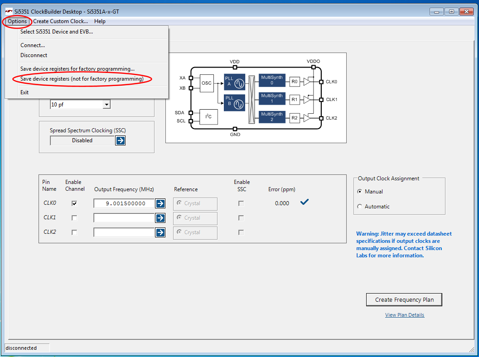Image resolution: width=479 pixels, height=357 pixels.
Task: Click the MultiSynth 0 block in diagram
Action: pos(272,81)
